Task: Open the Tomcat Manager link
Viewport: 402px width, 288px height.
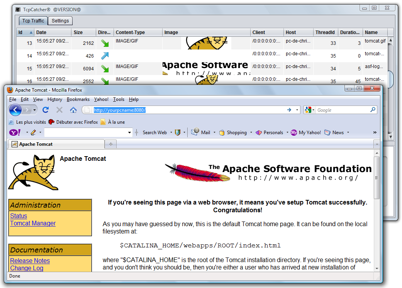Action: coord(33,223)
